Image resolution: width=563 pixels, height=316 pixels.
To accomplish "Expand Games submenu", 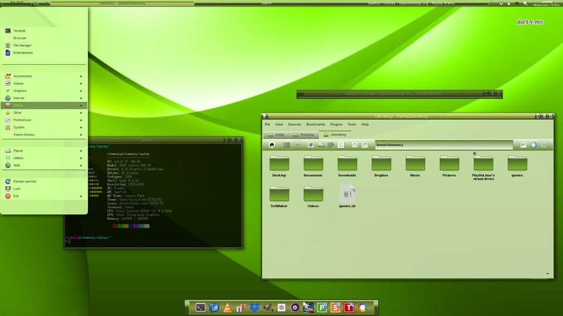I will 44,84.
